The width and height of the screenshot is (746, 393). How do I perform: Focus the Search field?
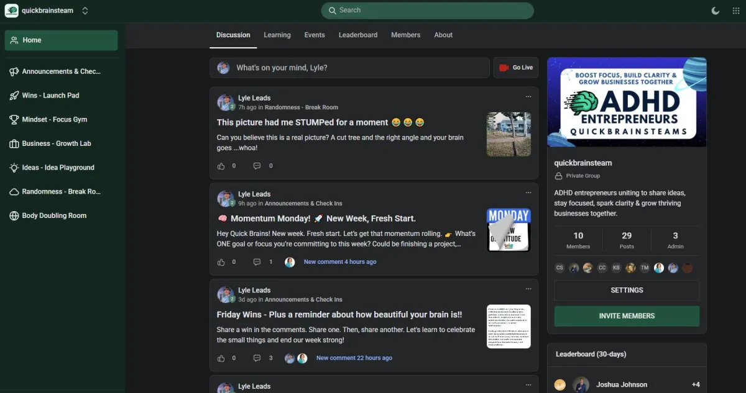pos(427,11)
